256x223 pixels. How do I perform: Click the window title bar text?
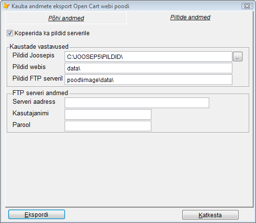70,6
